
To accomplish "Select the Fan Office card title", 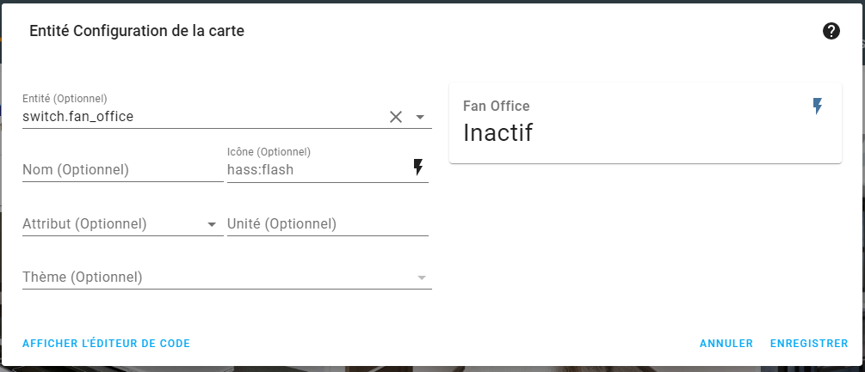I will click(x=497, y=106).
